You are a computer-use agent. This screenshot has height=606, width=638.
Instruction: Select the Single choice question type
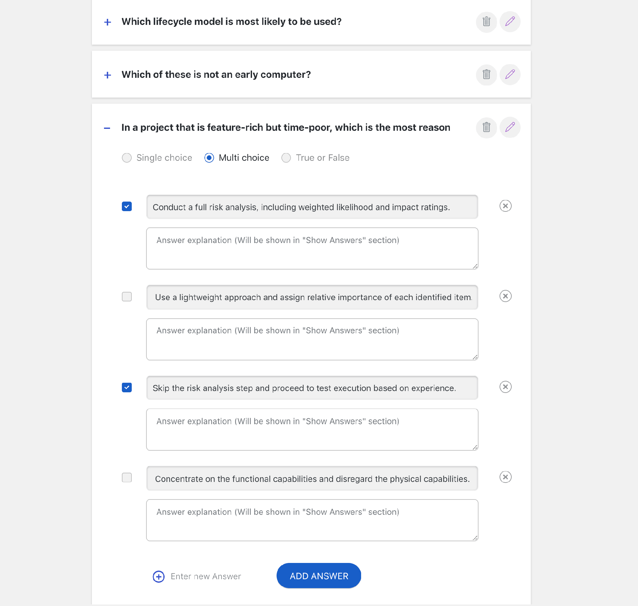(x=127, y=158)
